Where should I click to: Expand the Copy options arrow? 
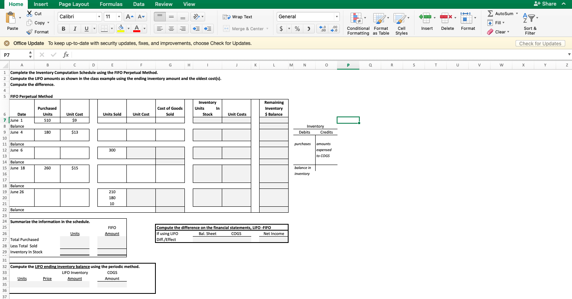click(48, 23)
